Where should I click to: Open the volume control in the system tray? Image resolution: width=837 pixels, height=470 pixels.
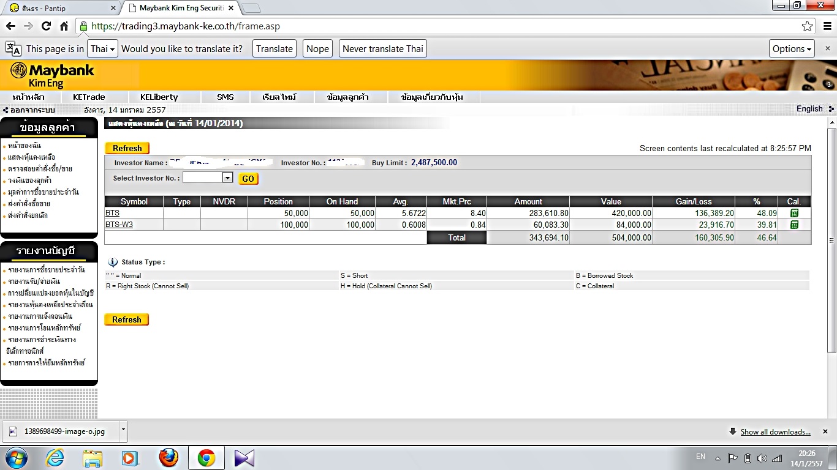[762, 458]
